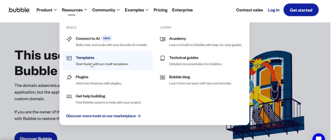
Task: Expand the Examples dropdown menu
Action: click(x=137, y=10)
